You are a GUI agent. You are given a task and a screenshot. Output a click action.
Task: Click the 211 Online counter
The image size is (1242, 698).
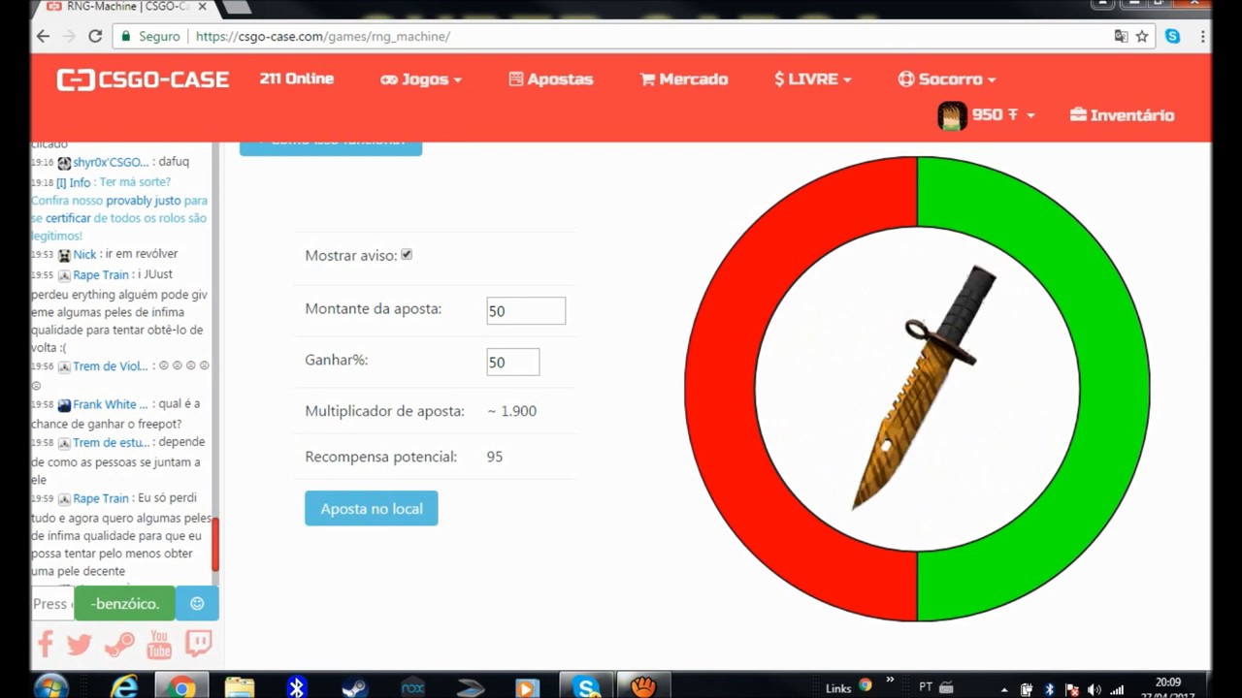[297, 79]
